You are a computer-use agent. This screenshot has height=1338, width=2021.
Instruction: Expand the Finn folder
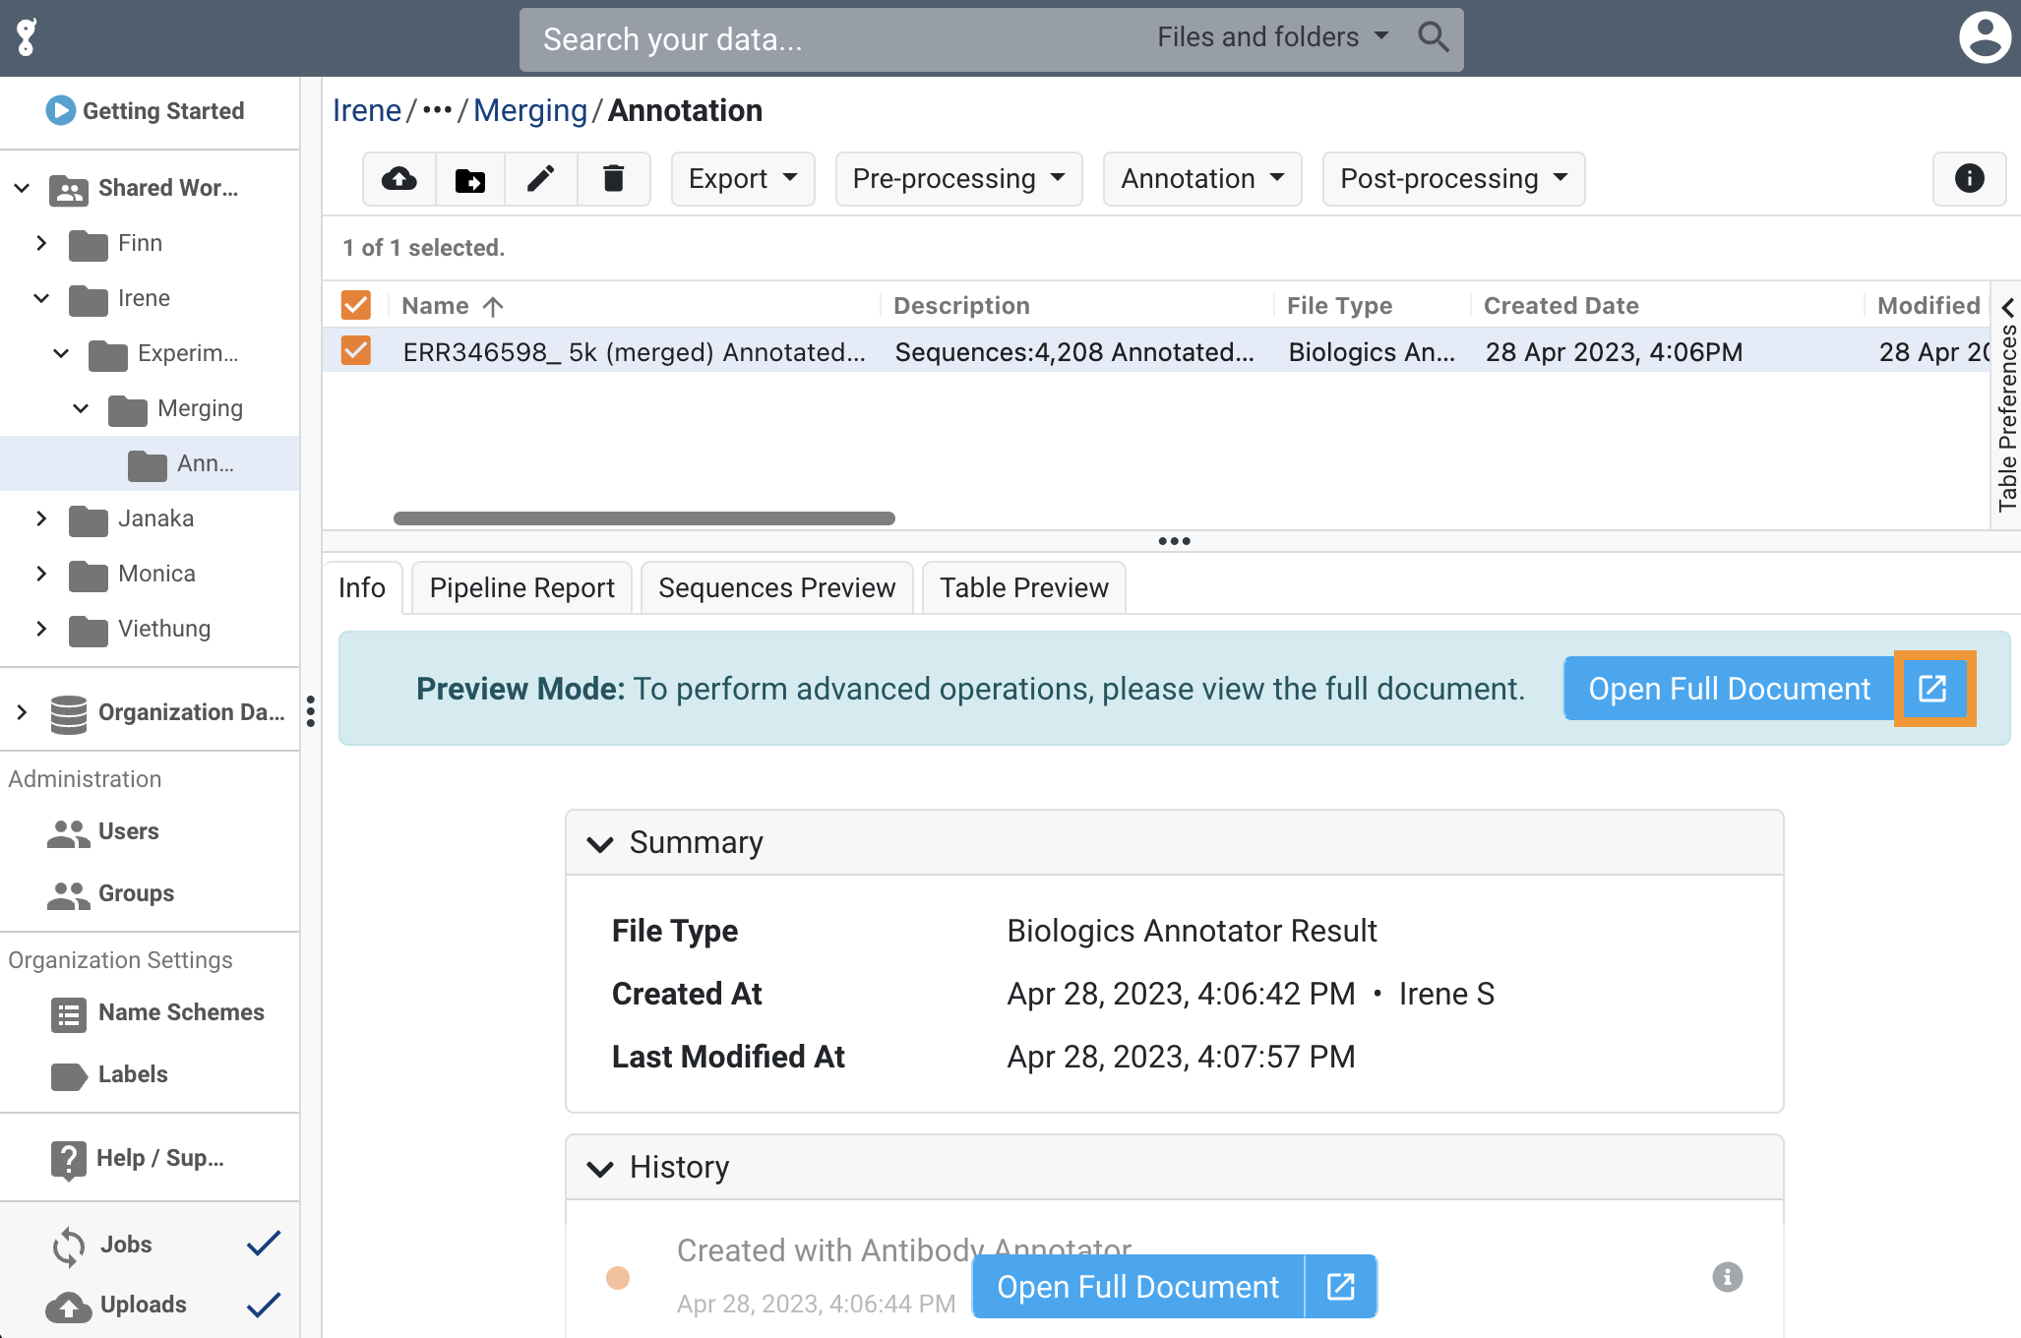click(41, 243)
